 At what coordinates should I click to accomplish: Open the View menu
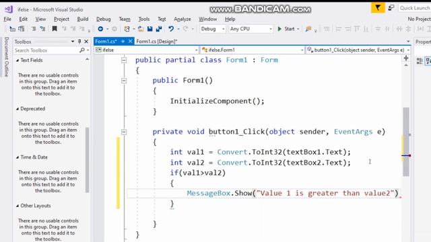pos(40,19)
